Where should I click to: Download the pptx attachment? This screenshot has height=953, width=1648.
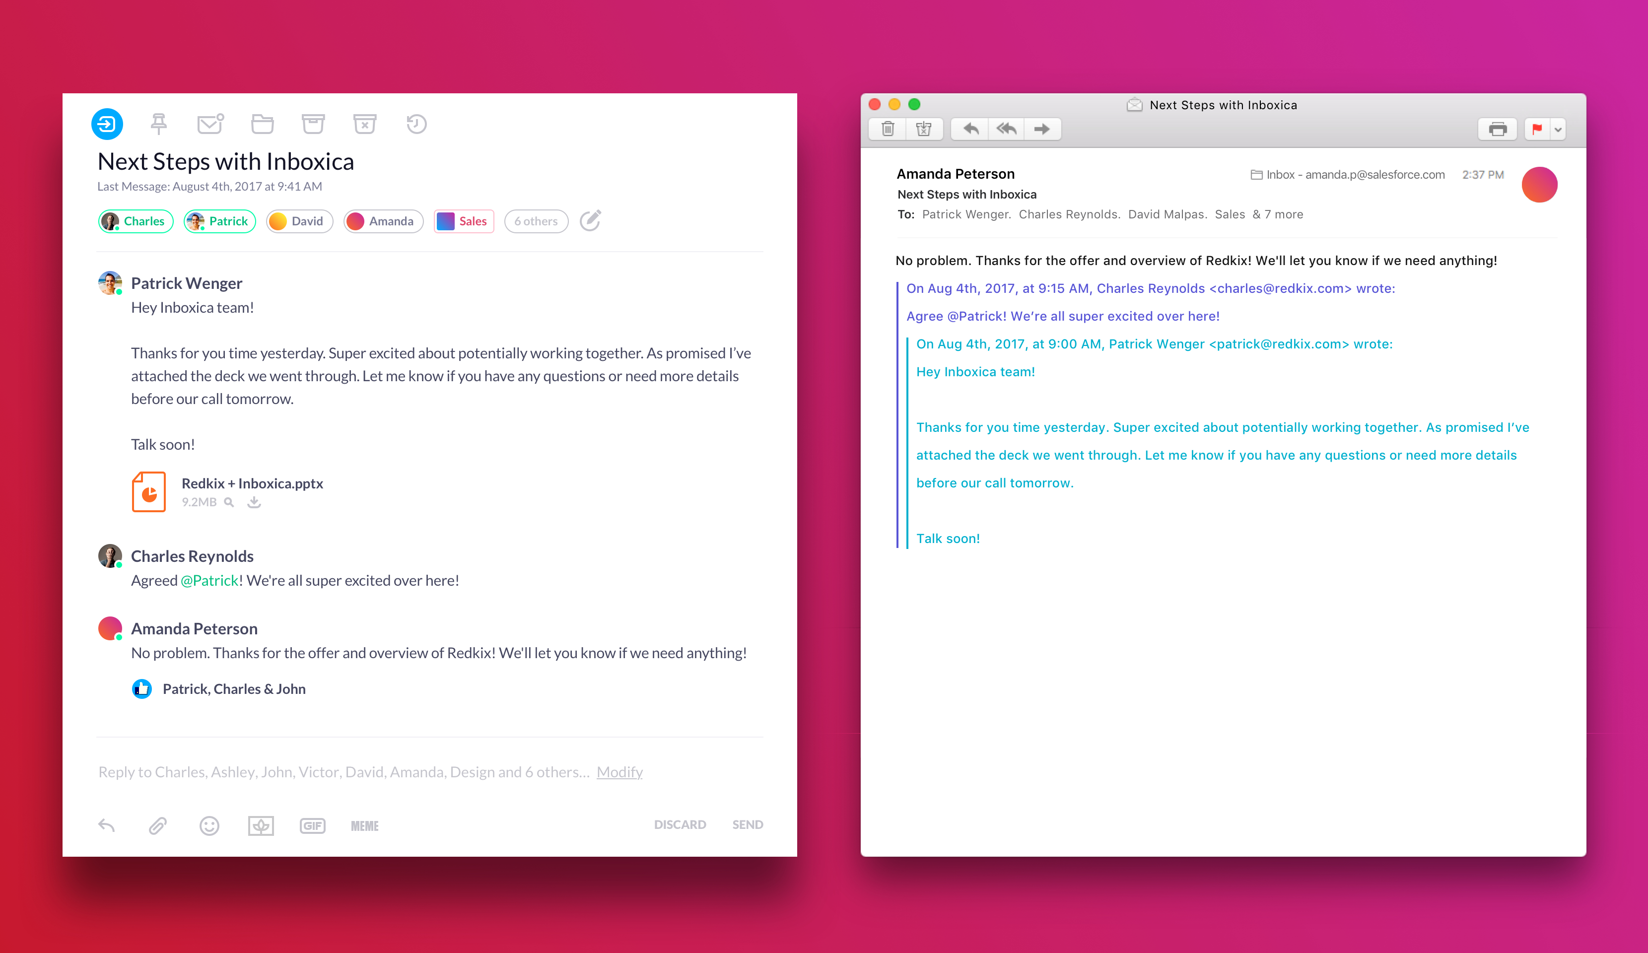254,502
